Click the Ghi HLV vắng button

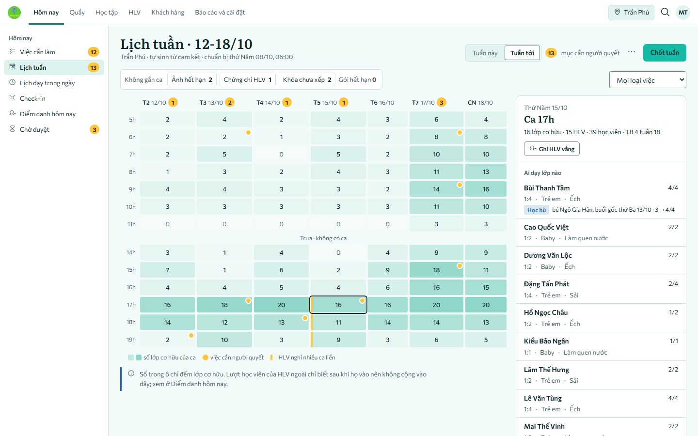552,149
